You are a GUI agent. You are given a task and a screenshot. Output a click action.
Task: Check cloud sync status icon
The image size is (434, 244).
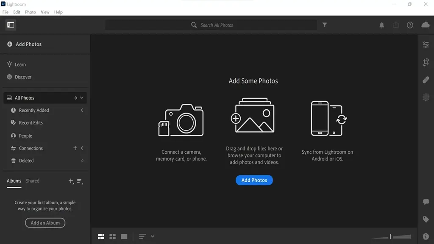(x=426, y=25)
